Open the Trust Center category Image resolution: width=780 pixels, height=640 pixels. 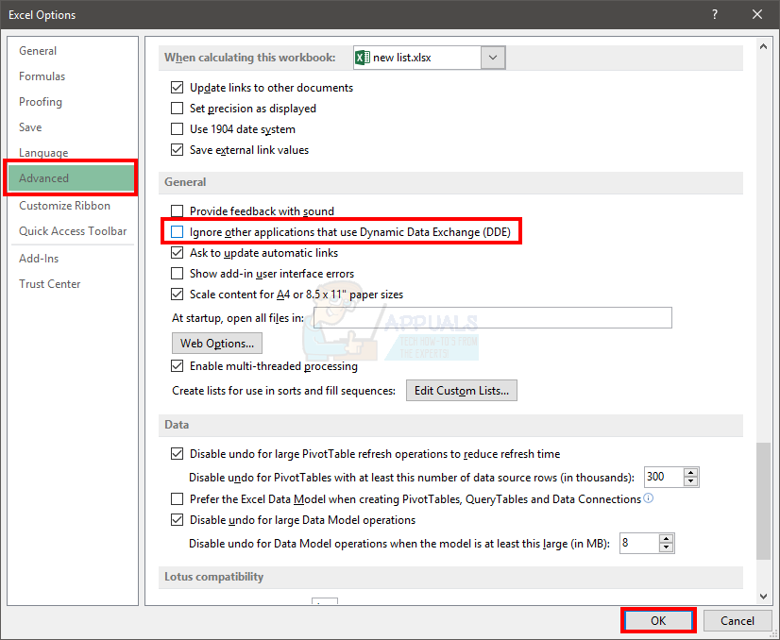click(50, 283)
